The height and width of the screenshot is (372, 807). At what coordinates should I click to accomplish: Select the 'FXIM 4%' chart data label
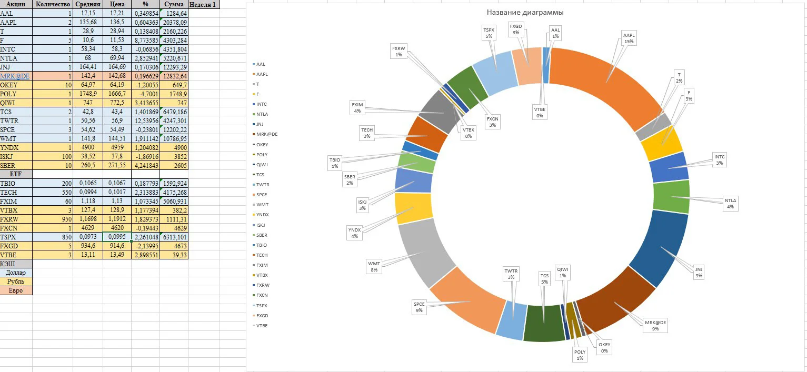pos(357,108)
